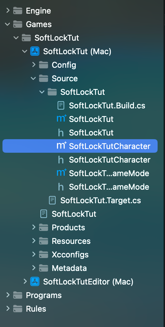Screen dimensions: 165x327
Task: Click the SoftLockTut (Mac) Xcode project icon
Action: [34, 51]
